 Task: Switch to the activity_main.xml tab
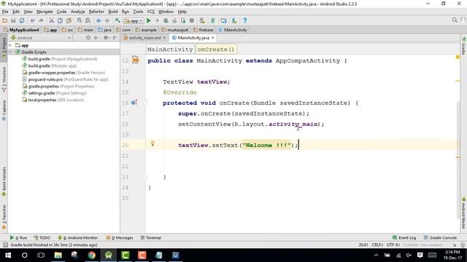coord(144,38)
